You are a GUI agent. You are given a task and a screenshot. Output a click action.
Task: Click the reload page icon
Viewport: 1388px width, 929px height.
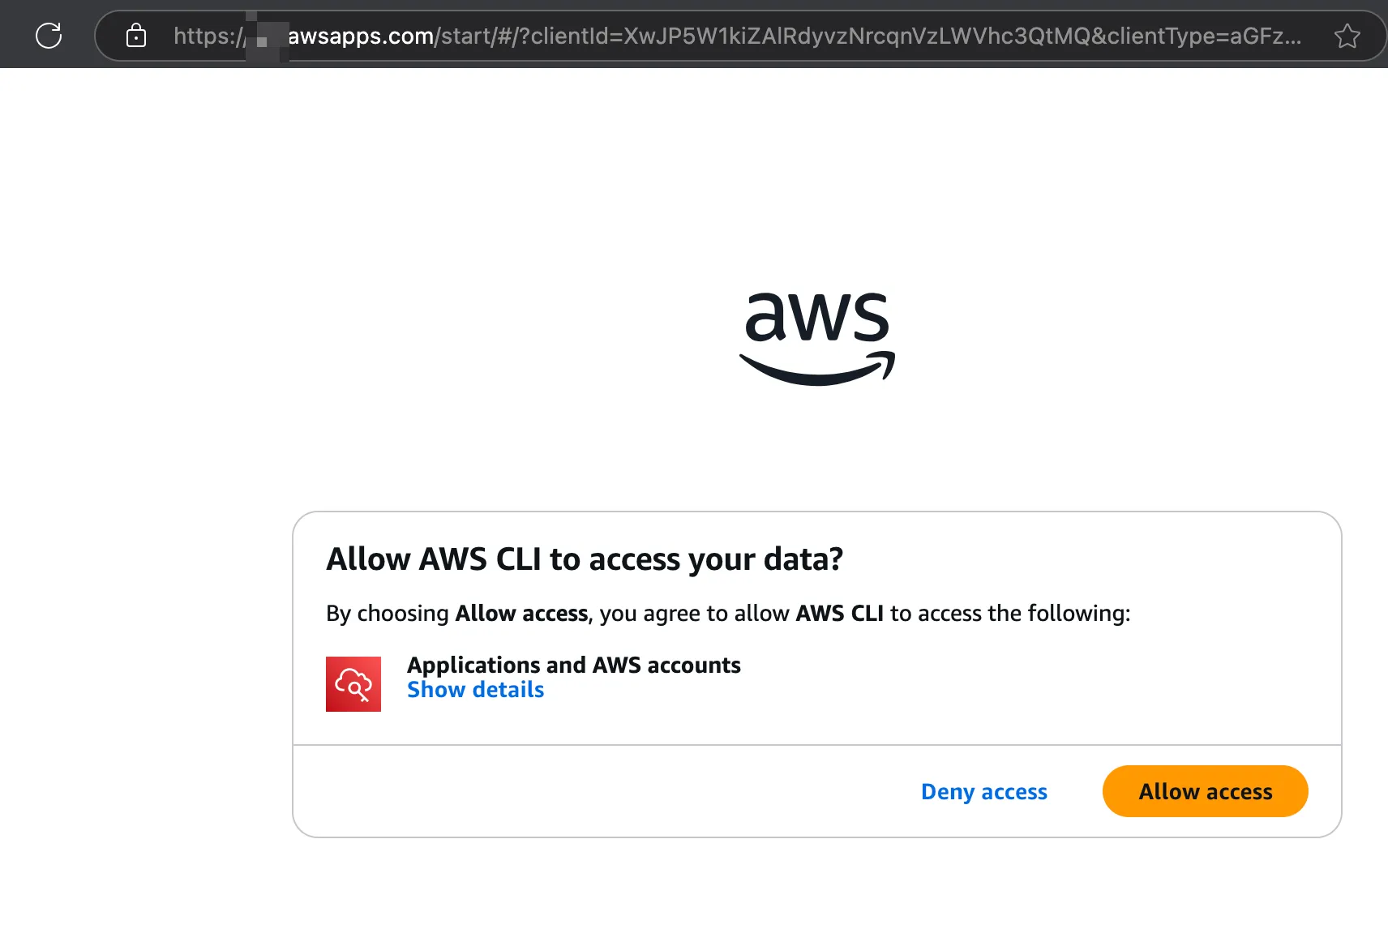[49, 36]
